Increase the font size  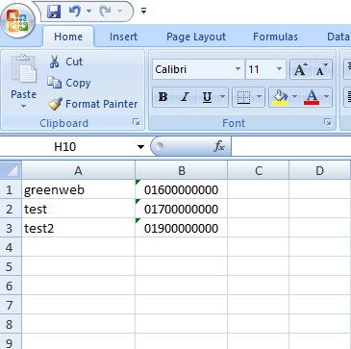tap(300, 69)
